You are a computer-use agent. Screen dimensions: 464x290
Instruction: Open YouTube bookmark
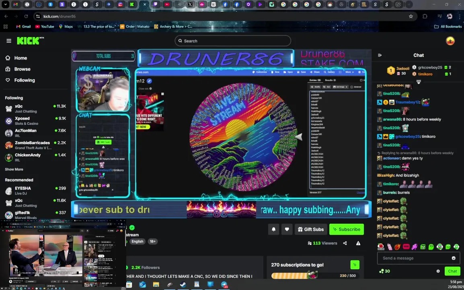45,27
